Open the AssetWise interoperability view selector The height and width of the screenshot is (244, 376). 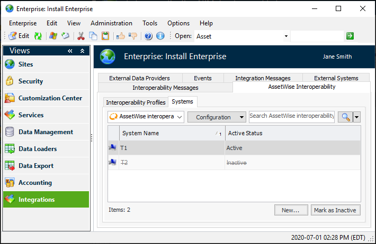(146, 117)
